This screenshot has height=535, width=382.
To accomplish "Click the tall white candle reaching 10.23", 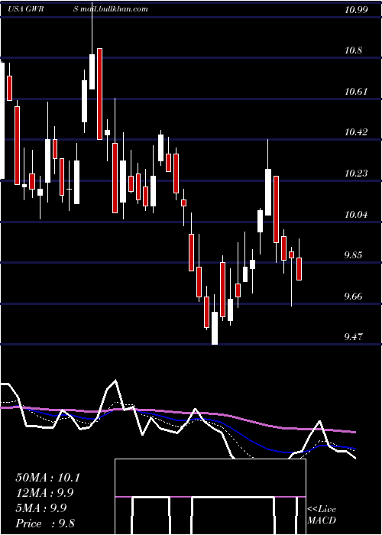I will pyautogui.click(x=268, y=192).
